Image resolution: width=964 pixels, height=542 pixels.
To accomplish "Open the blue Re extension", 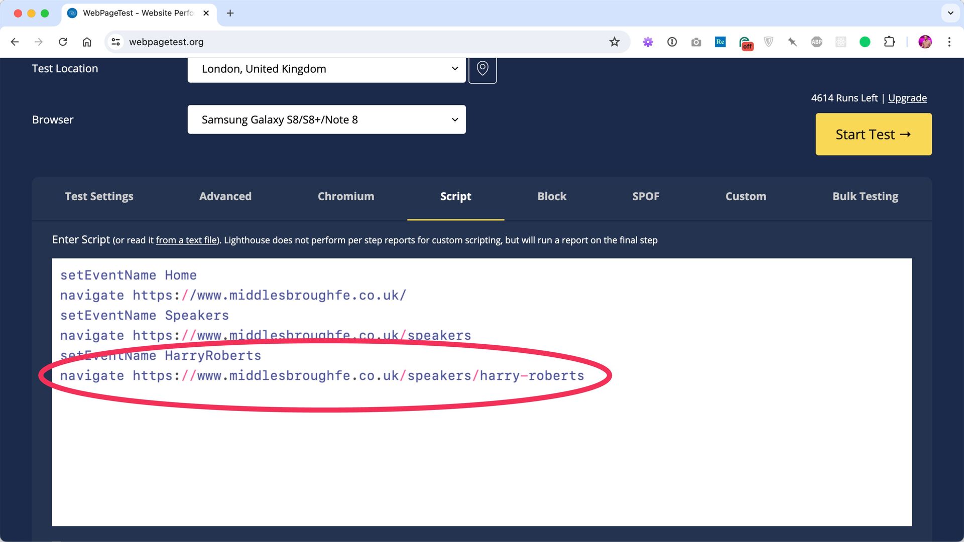I will [x=720, y=42].
